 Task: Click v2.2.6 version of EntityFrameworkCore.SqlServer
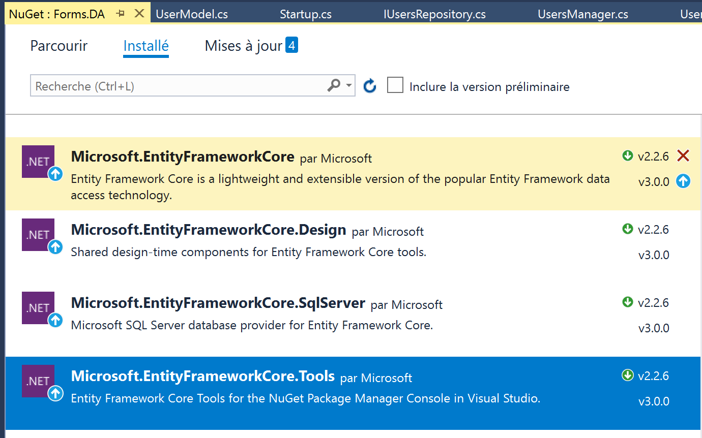(x=654, y=303)
